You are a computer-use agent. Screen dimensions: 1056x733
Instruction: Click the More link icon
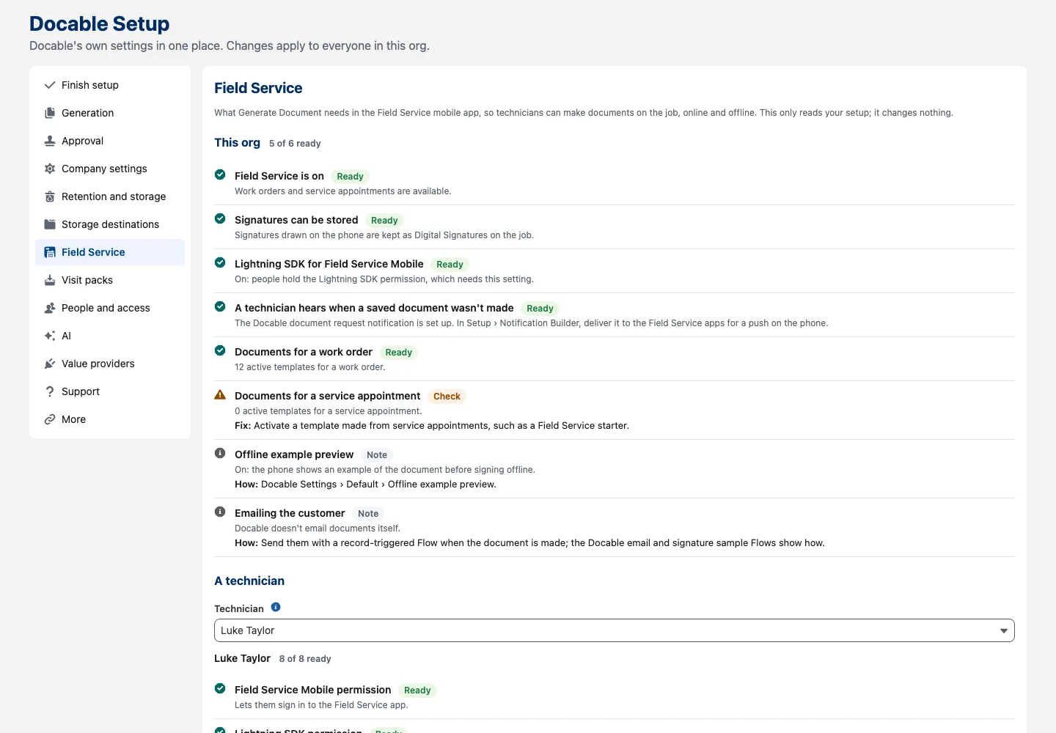pos(50,419)
